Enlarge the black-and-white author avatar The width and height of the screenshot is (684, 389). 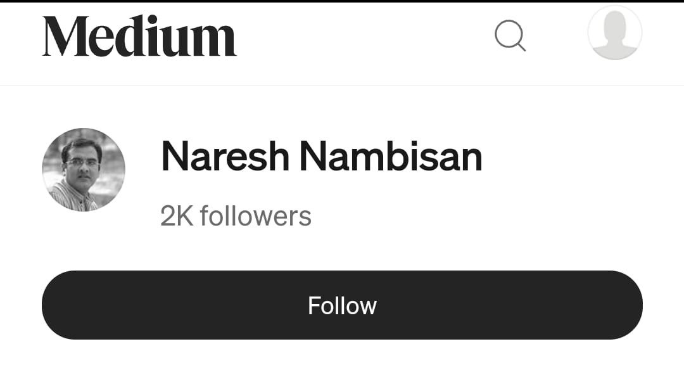pos(84,170)
